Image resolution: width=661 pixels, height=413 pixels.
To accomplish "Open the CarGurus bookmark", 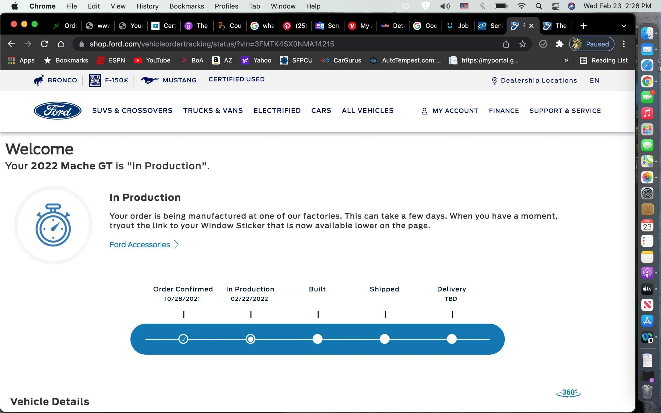I will (x=341, y=60).
